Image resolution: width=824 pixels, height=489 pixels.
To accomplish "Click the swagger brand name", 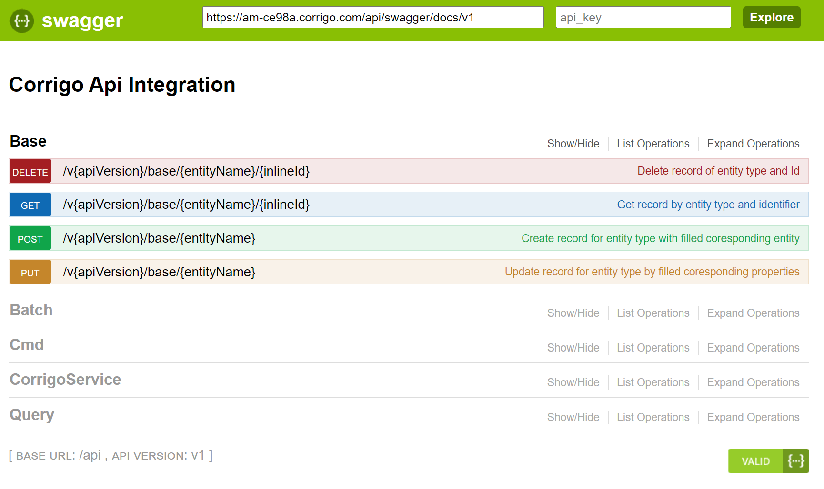I will click(x=82, y=20).
